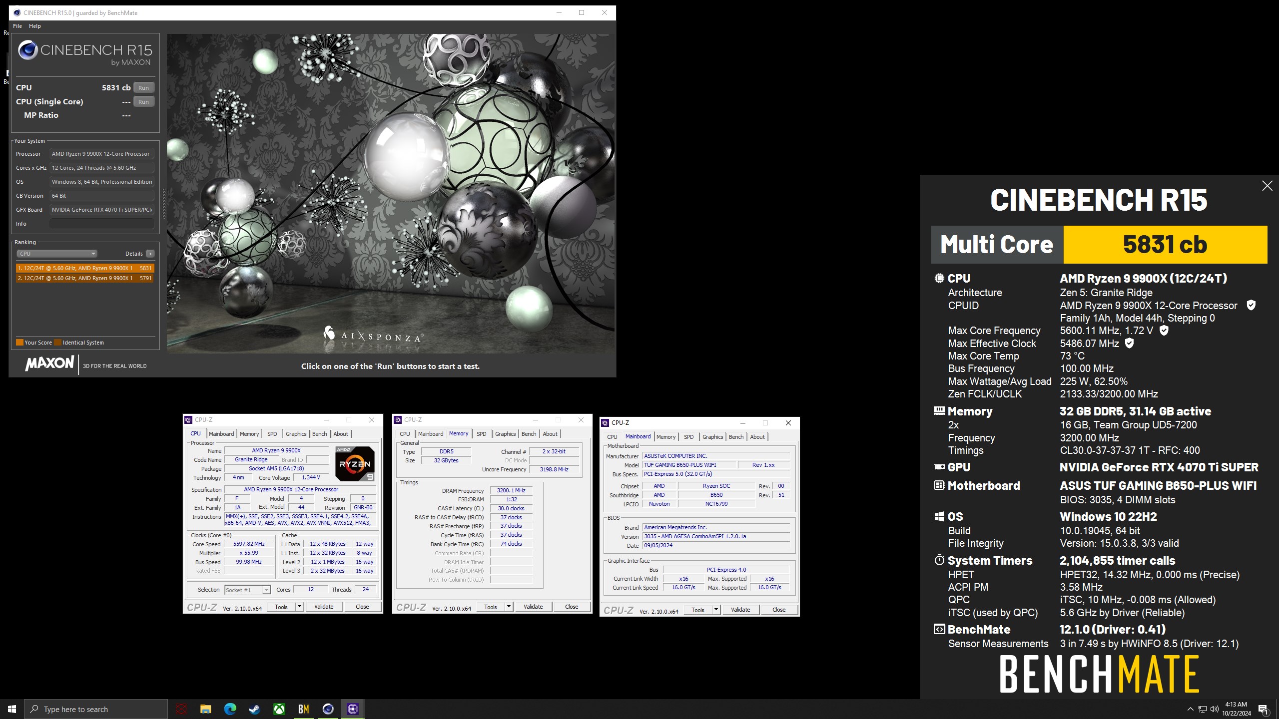Click the Cinebench R15 logo icon
1279x719 pixels.
(27, 50)
